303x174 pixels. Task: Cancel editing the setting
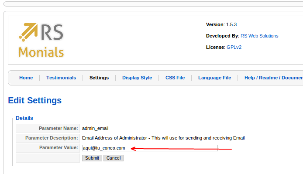114,158
